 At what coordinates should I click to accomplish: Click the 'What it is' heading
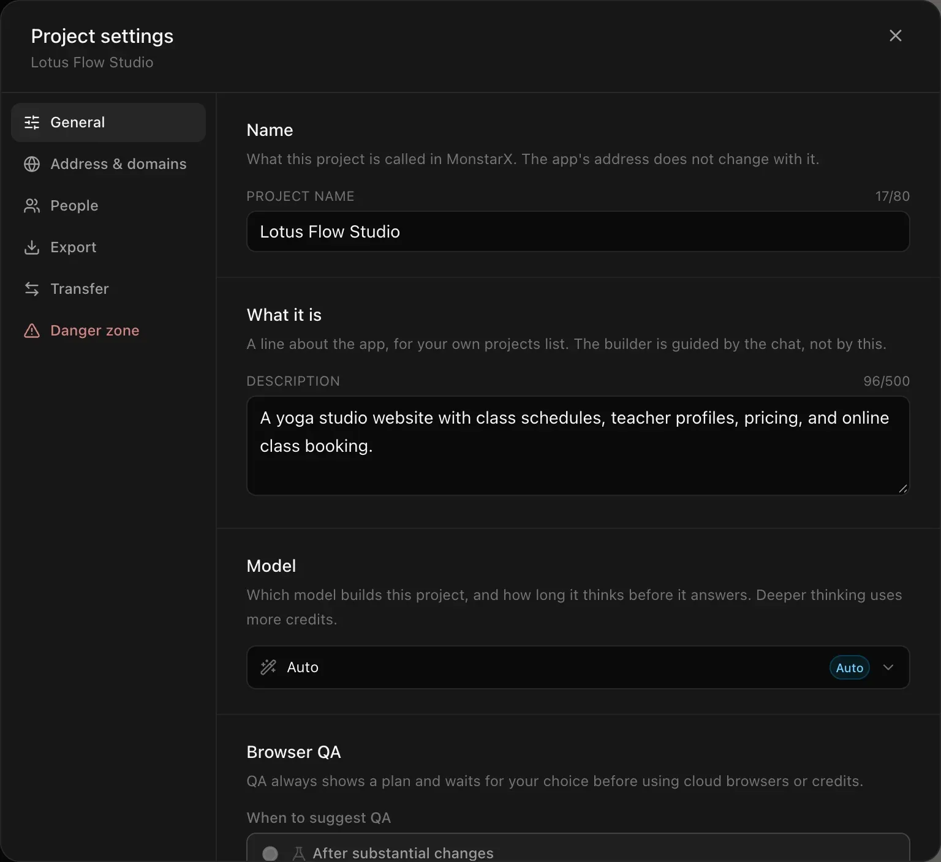pyautogui.click(x=284, y=315)
